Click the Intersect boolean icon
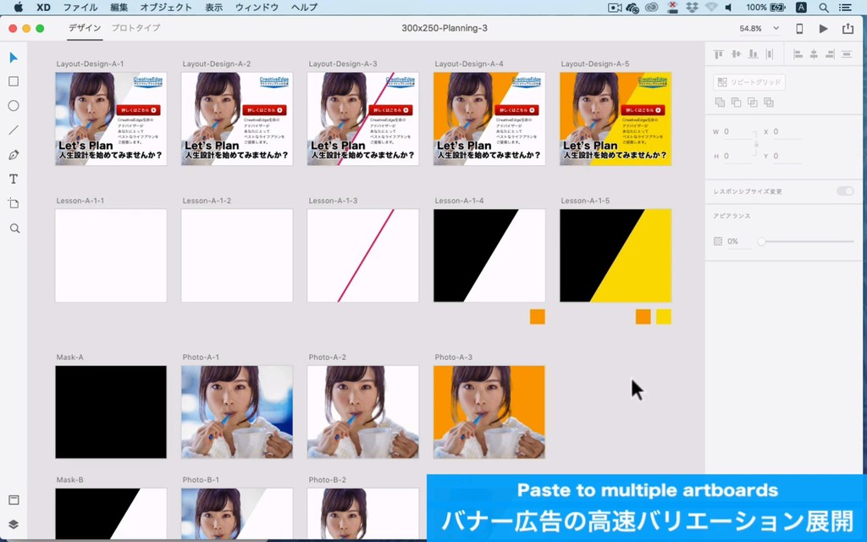 click(753, 102)
